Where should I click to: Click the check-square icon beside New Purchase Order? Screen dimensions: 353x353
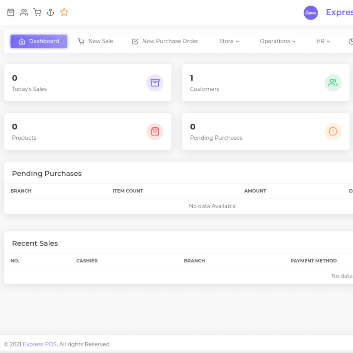click(x=135, y=41)
